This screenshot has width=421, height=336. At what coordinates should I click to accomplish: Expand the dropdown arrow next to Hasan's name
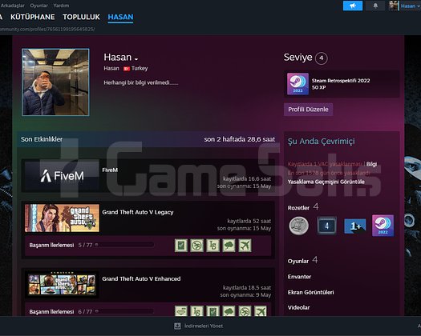[x=136, y=59]
